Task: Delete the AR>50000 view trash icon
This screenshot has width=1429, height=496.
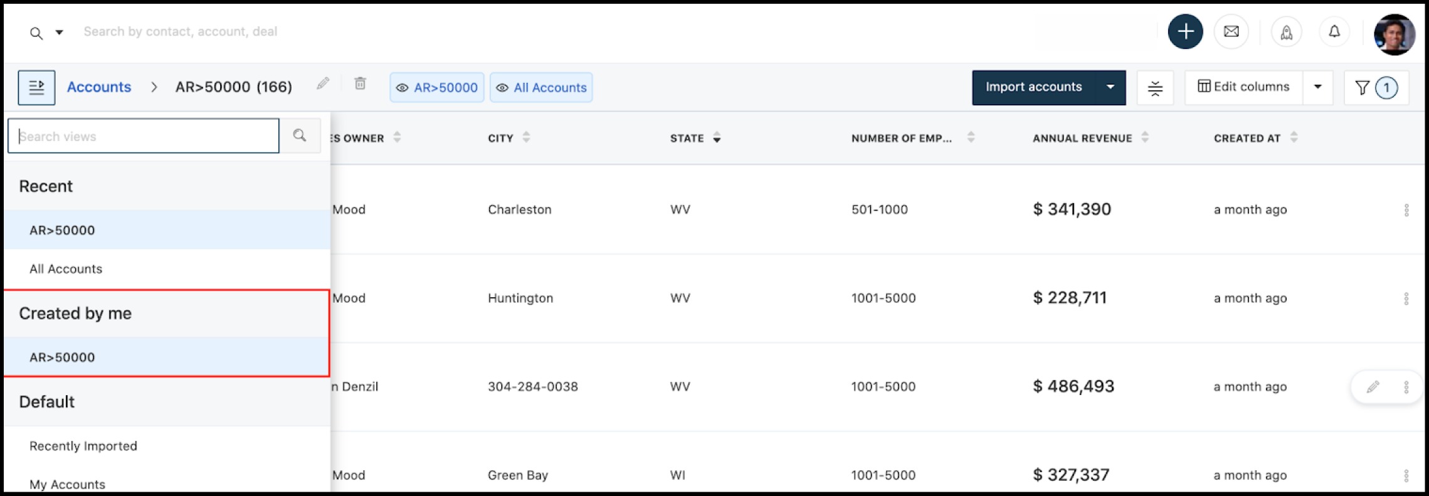Action: click(x=360, y=83)
